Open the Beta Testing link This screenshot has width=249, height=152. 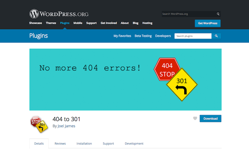[x=143, y=36]
